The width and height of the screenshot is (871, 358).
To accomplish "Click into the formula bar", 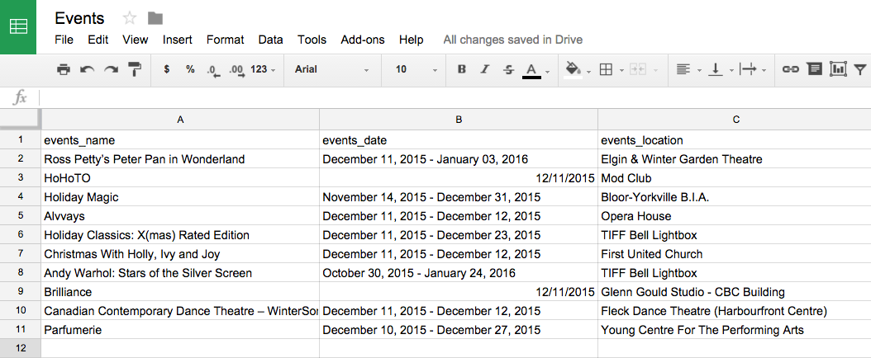I will [x=455, y=98].
